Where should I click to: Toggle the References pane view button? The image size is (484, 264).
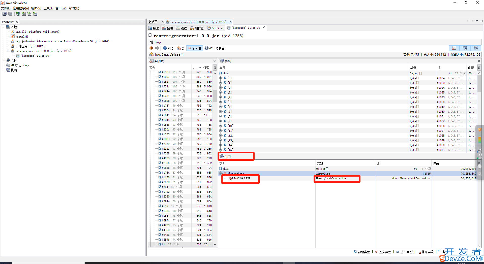click(476, 48)
